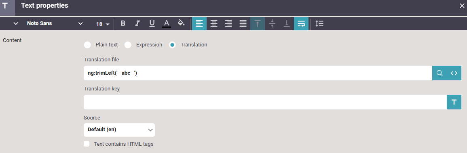Expand the Default (en) source dropdown
The height and width of the screenshot is (153, 467).
pyautogui.click(x=119, y=130)
